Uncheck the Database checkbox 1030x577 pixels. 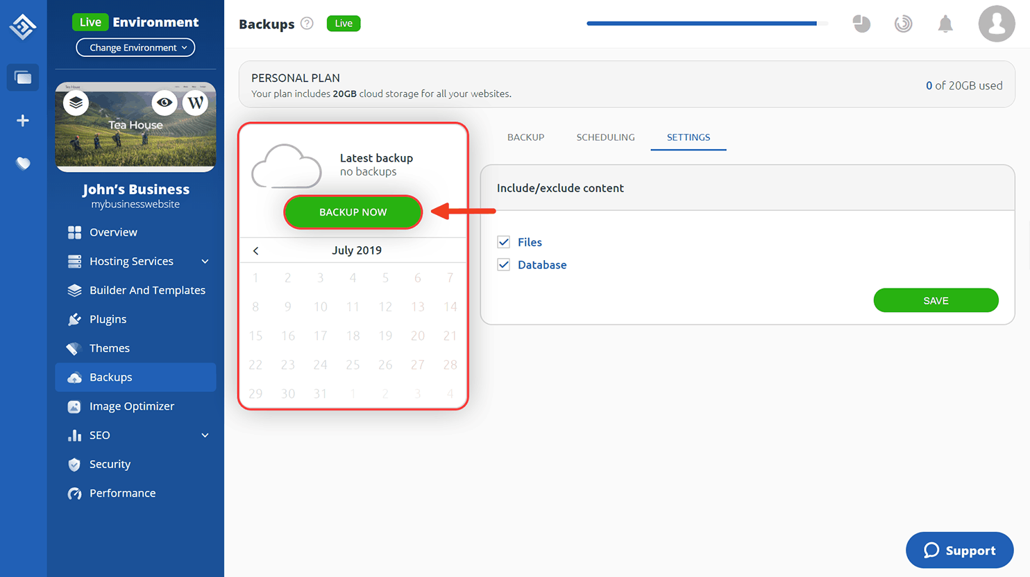point(504,265)
